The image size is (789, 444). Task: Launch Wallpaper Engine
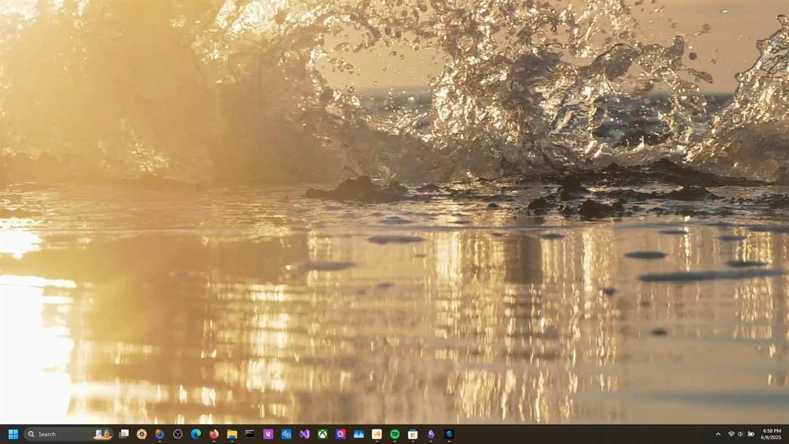[449, 434]
